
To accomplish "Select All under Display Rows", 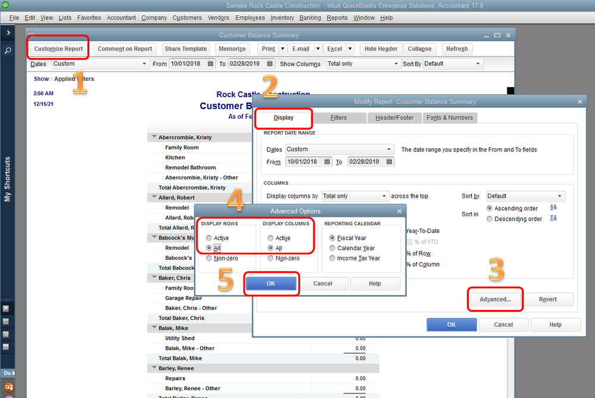I will pos(209,248).
